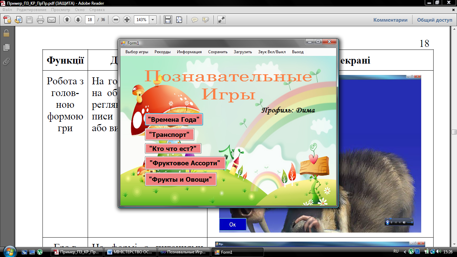
Task: Show hidden tray icons with the arrow
Action: (405, 252)
